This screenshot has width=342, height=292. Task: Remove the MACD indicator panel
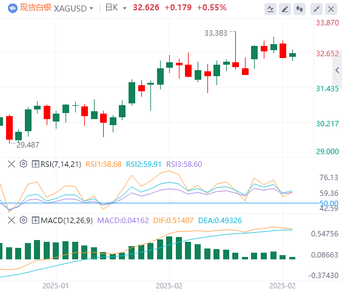point(12,220)
